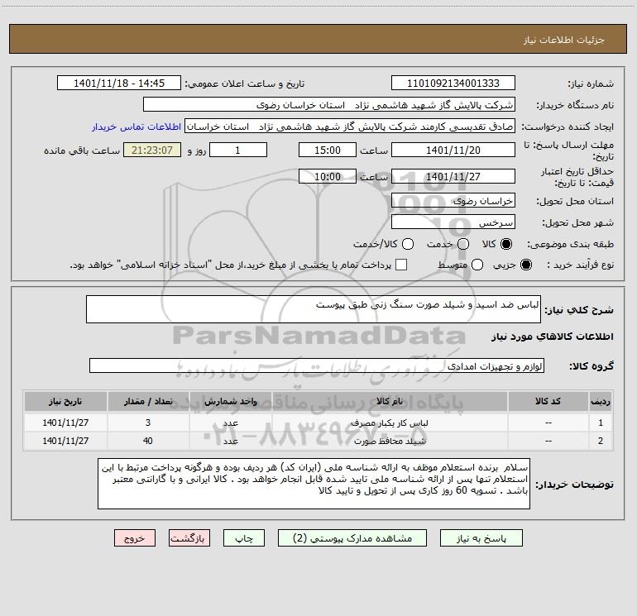Image resolution: width=637 pixels, height=616 pixels.
Task: Click the price validity date 1401/11/27
Action: point(453,176)
